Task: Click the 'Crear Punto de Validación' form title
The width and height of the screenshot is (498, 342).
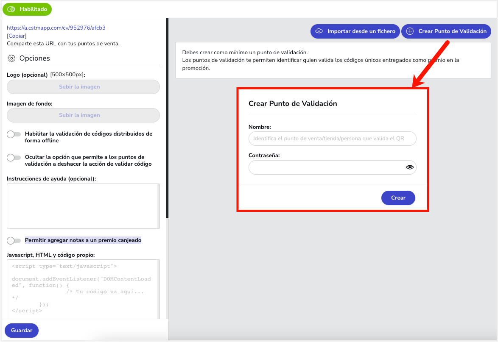Action: point(293,104)
